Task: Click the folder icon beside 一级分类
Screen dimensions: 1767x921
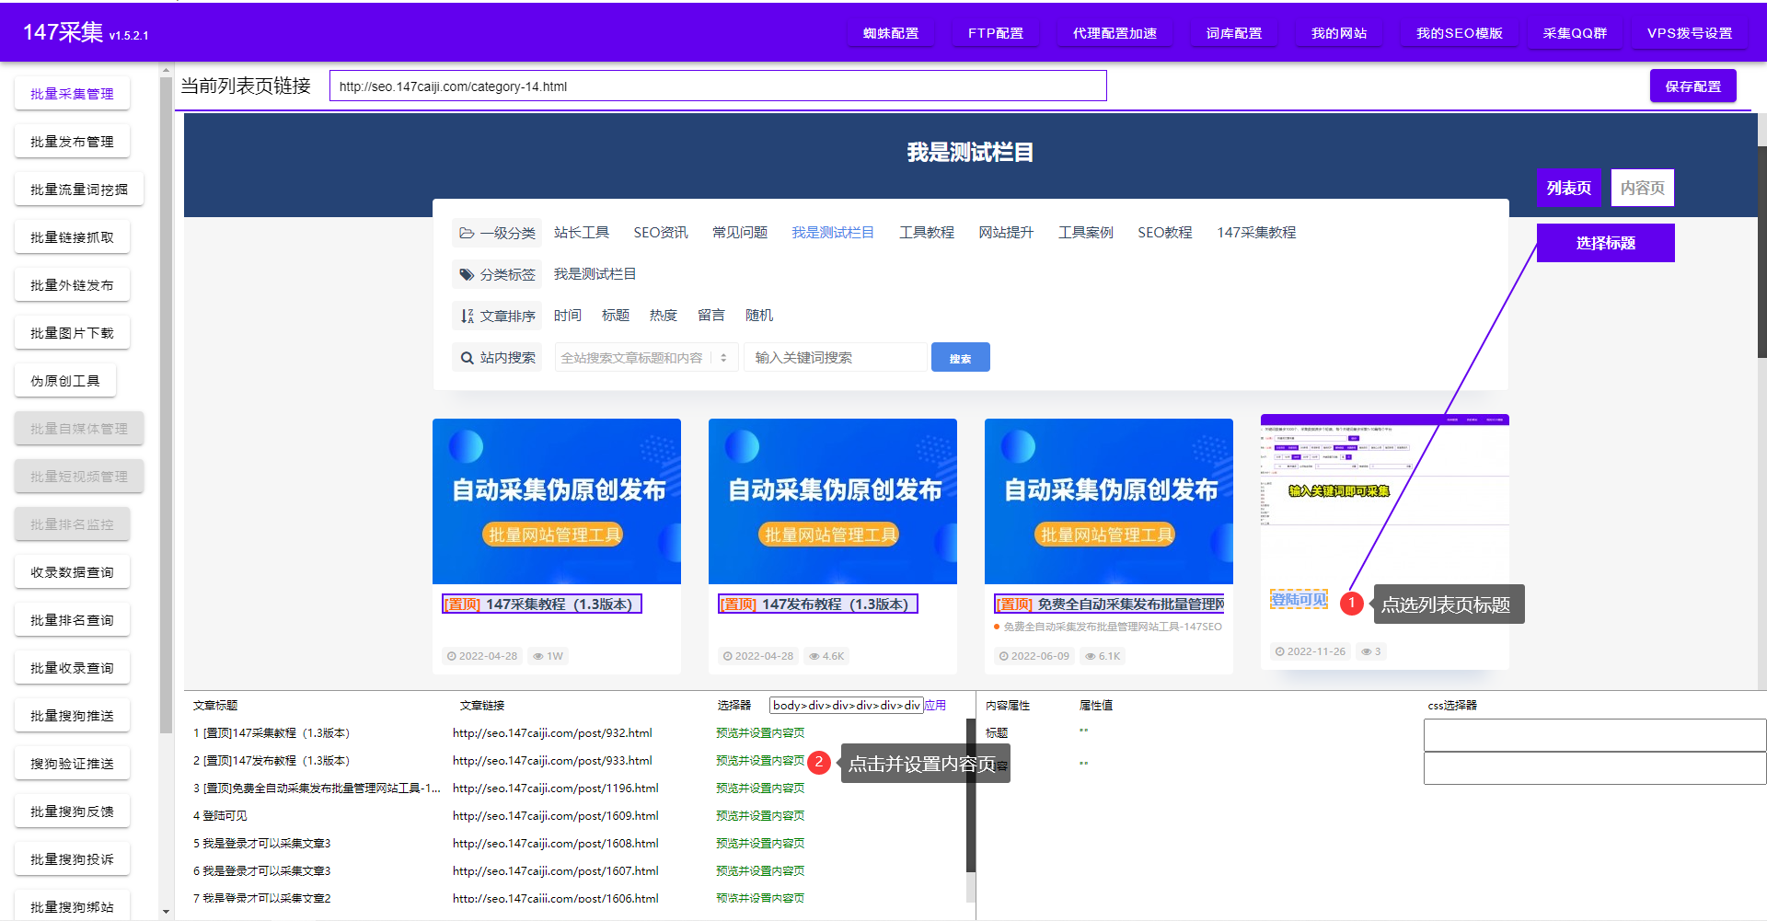Action: 467,233
